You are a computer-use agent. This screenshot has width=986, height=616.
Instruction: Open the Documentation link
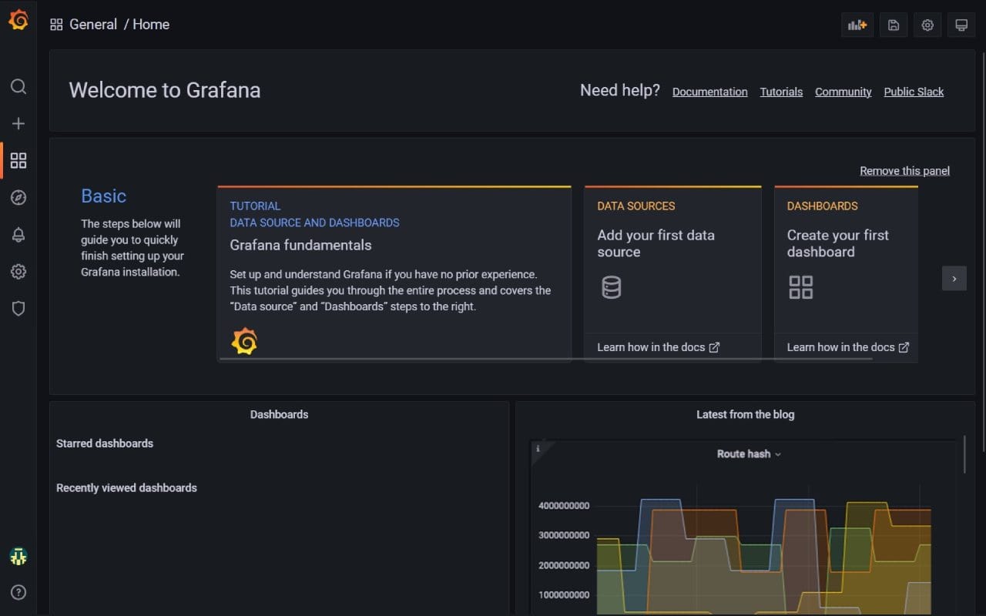click(x=709, y=91)
